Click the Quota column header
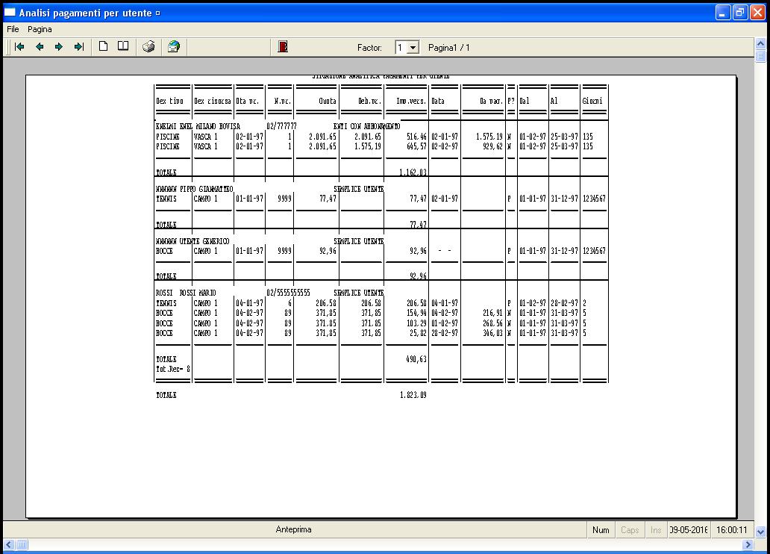The height and width of the screenshot is (554, 770). [x=328, y=101]
